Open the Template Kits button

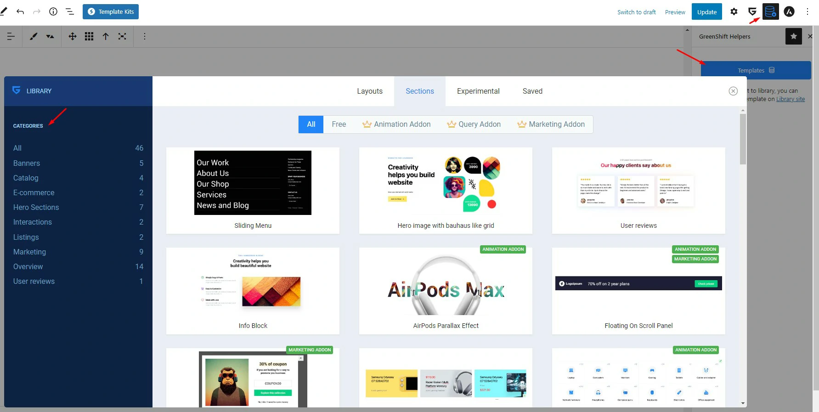tap(111, 11)
